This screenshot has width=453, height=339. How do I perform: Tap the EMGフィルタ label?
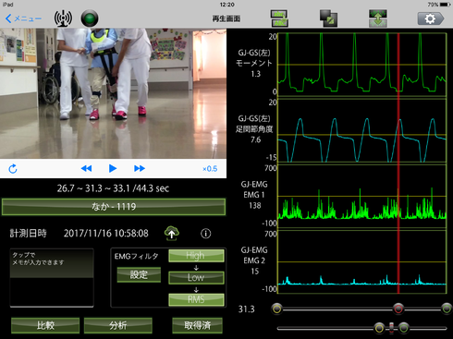click(137, 256)
